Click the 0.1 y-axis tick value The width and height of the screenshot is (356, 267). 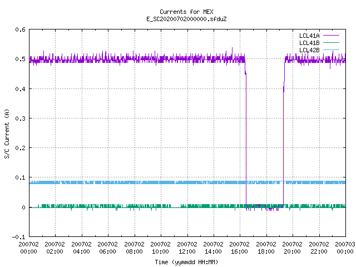[x=20, y=177]
